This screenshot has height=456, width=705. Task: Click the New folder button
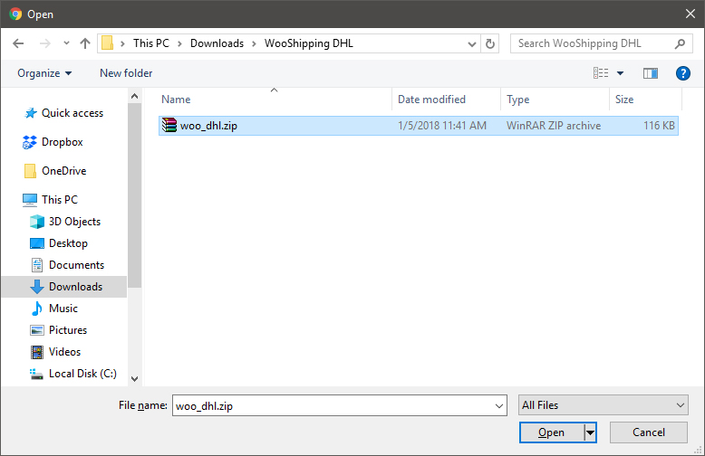[126, 73]
